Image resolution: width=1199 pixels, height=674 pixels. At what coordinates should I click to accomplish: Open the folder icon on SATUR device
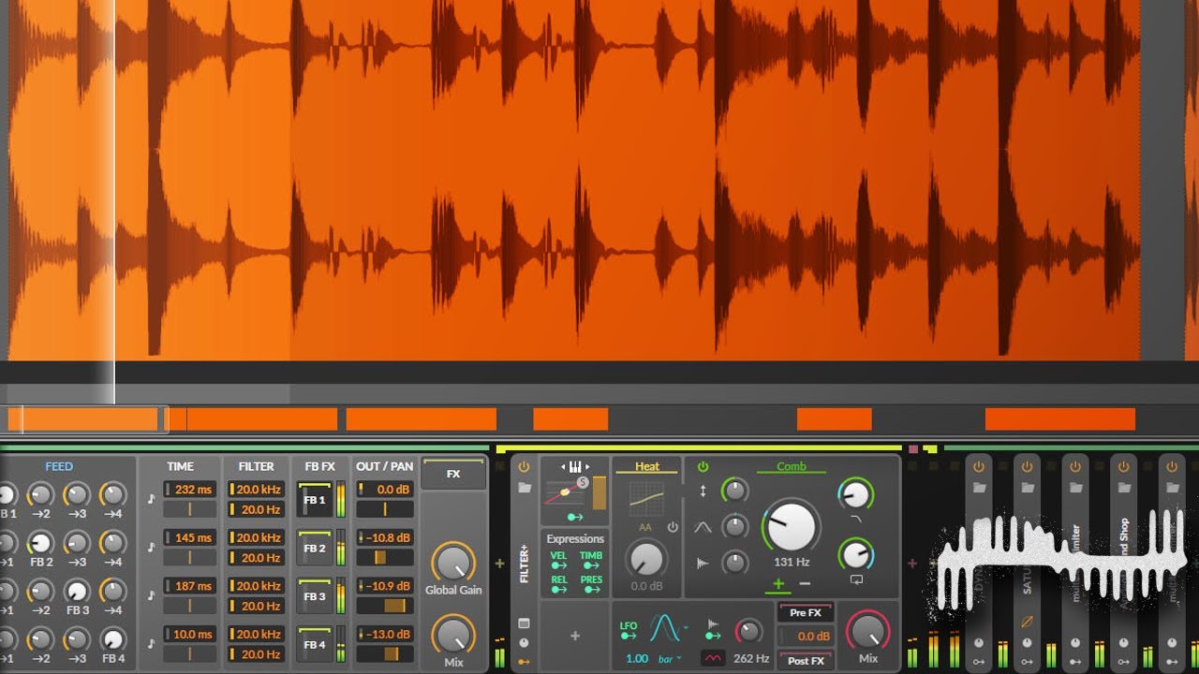point(1027,488)
